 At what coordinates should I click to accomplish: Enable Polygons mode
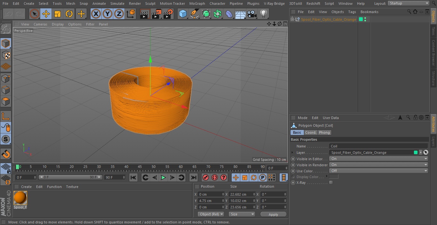pos(6,101)
